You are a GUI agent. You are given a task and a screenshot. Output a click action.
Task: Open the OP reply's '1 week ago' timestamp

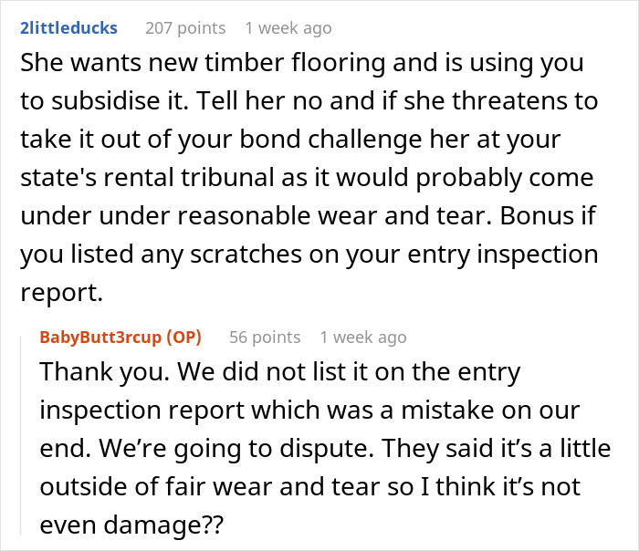(362, 337)
